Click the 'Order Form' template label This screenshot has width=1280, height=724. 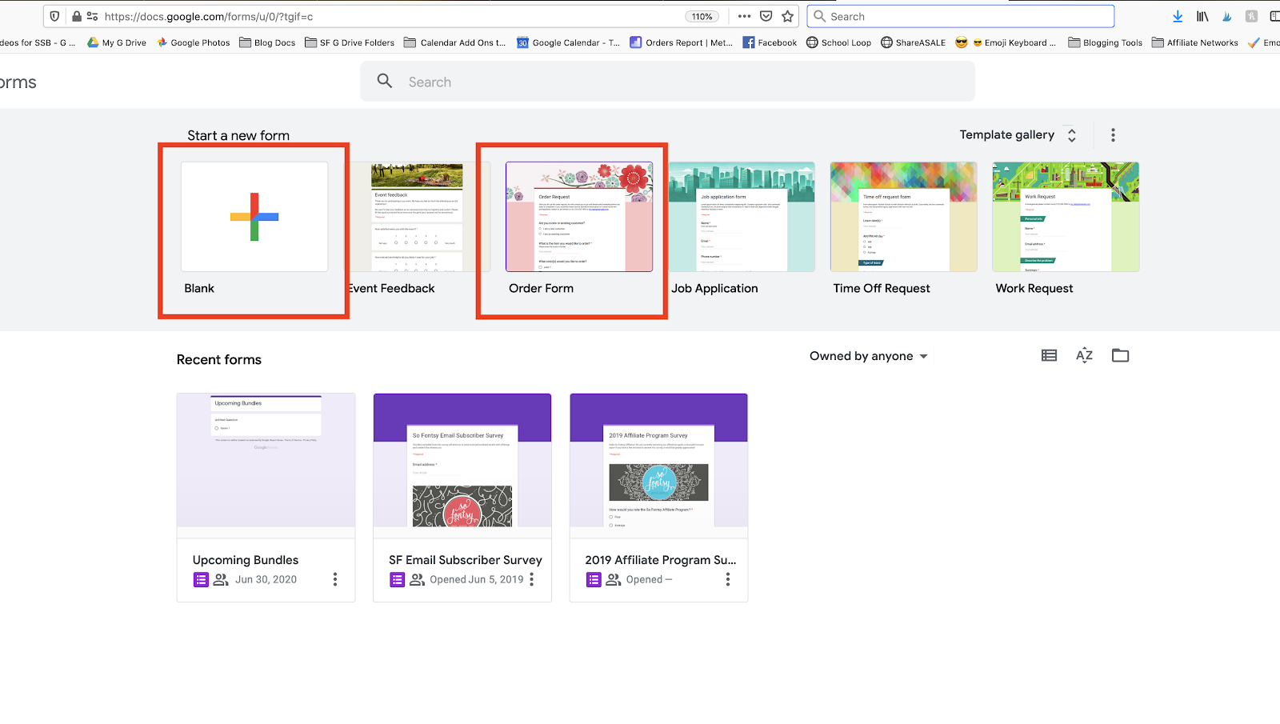point(541,288)
